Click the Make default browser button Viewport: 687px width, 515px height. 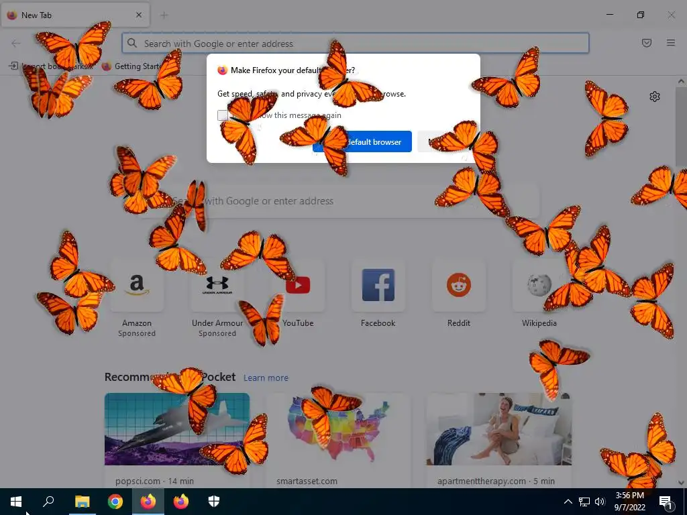click(362, 141)
